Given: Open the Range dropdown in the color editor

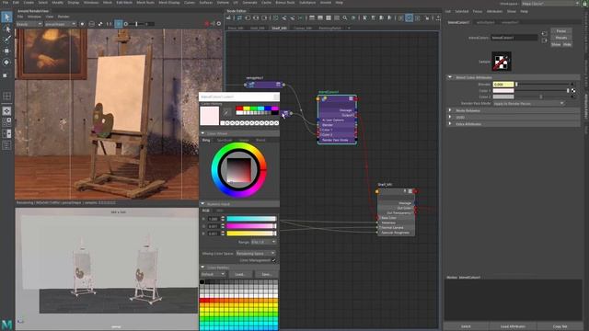Looking at the screenshot, I should pyautogui.click(x=263, y=242).
